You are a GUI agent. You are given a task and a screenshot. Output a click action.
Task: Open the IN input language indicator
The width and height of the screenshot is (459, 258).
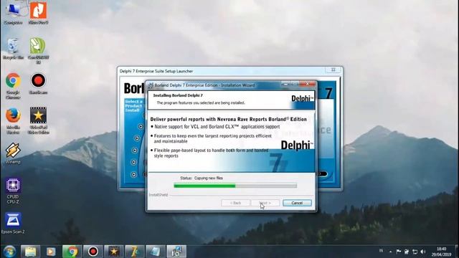(381, 251)
